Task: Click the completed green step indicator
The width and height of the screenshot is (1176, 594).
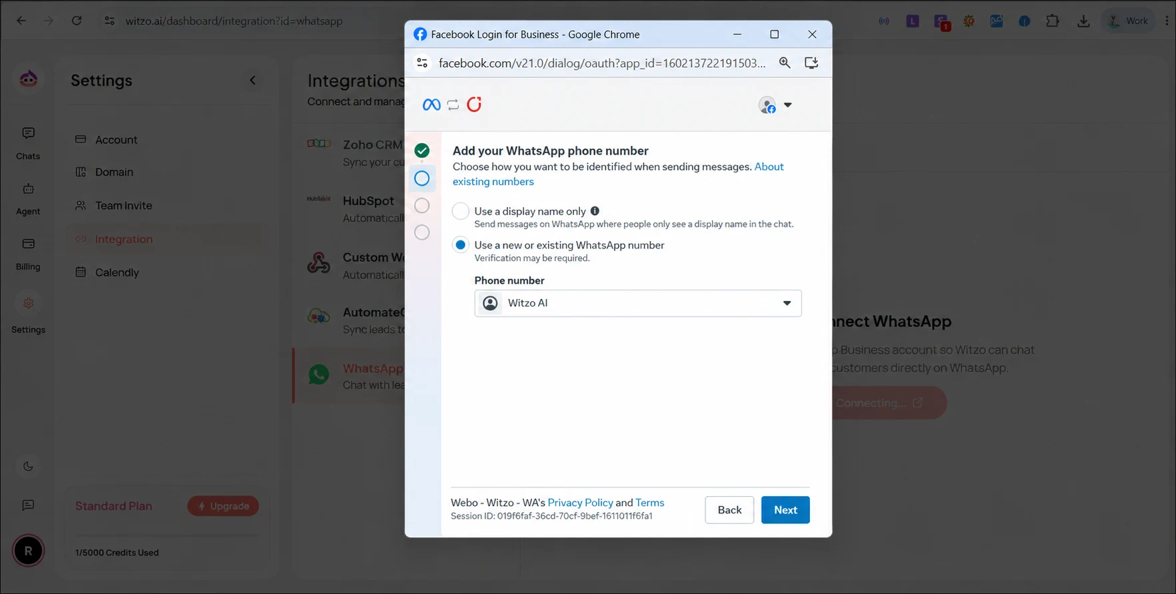Action: 422,150
